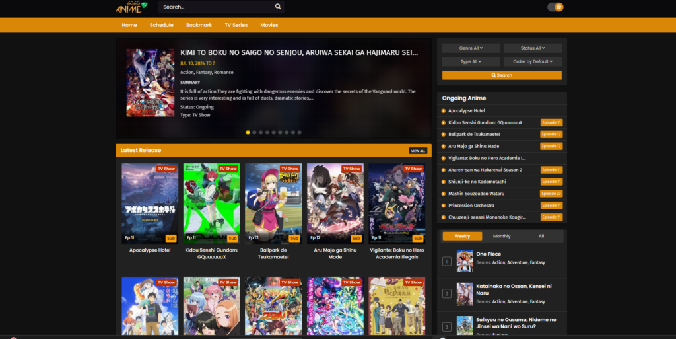The height and width of the screenshot is (339, 676).
Task: Click the GogoAnime logo
Action: click(x=131, y=7)
